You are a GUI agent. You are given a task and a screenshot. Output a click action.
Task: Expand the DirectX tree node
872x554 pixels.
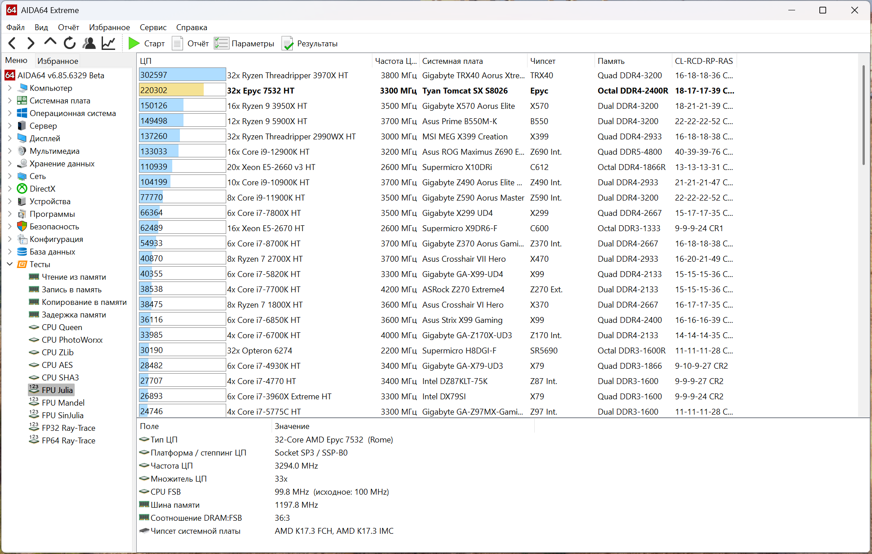[x=10, y=189]
